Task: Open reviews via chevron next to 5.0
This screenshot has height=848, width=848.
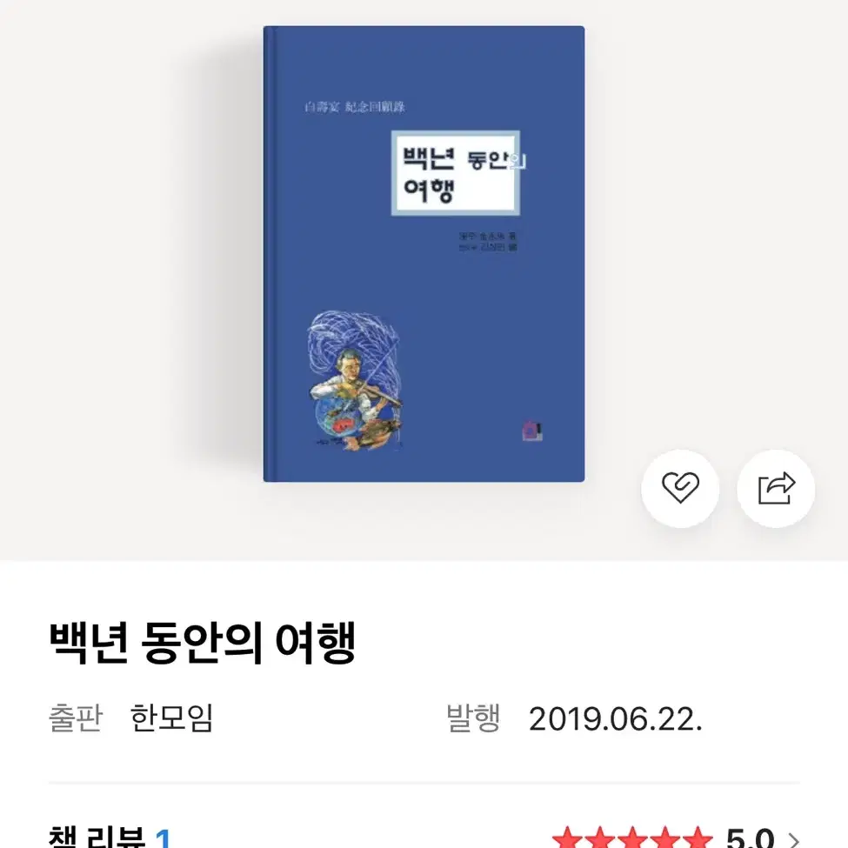Action: point(793,839)
